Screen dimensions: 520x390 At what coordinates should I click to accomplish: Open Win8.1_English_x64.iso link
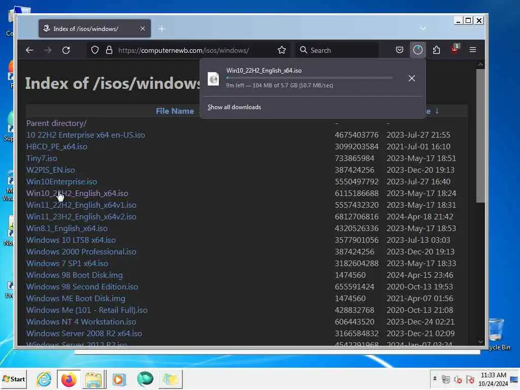coord(67,229)
